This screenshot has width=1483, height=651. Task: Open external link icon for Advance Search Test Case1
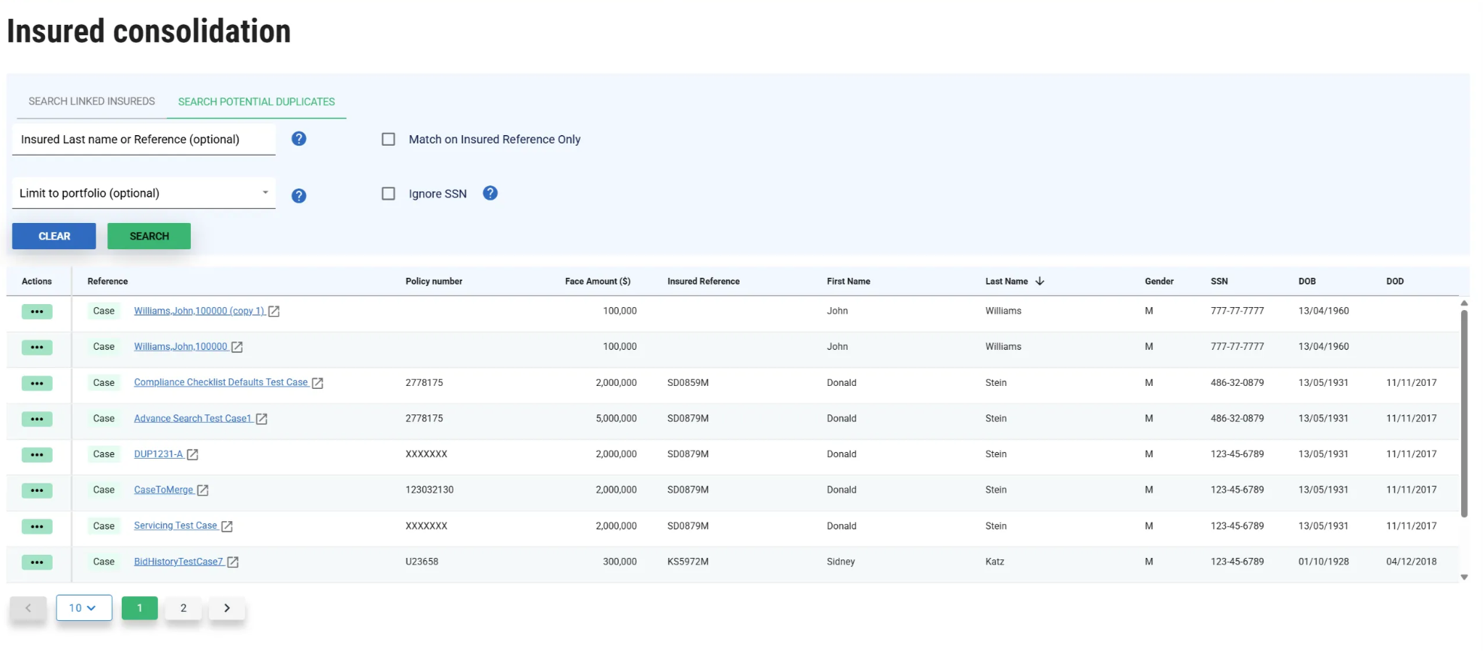pos(262,419)
